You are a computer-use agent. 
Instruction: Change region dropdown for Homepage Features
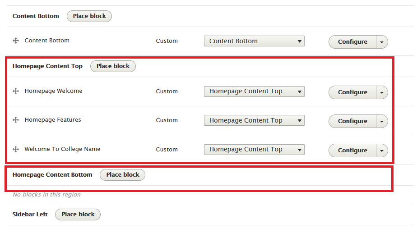[254, 120]
